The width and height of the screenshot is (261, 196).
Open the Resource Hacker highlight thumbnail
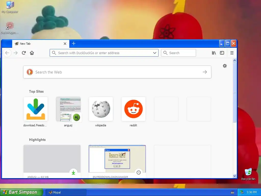point(117,159)
